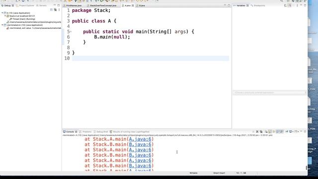Image resolution: width=318 pixels, height=179 pixels.
Task: Click the first A.java:6 stack trace link
Action: click(x=140, y=139)
